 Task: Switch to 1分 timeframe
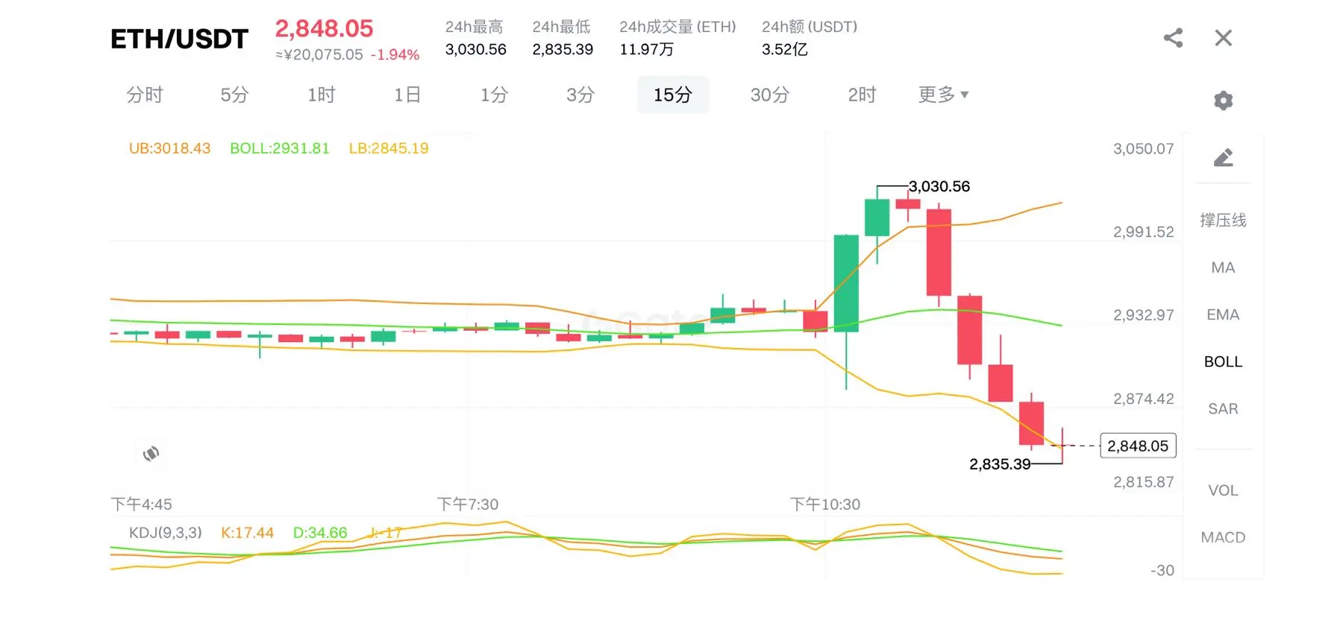[494, 95]
